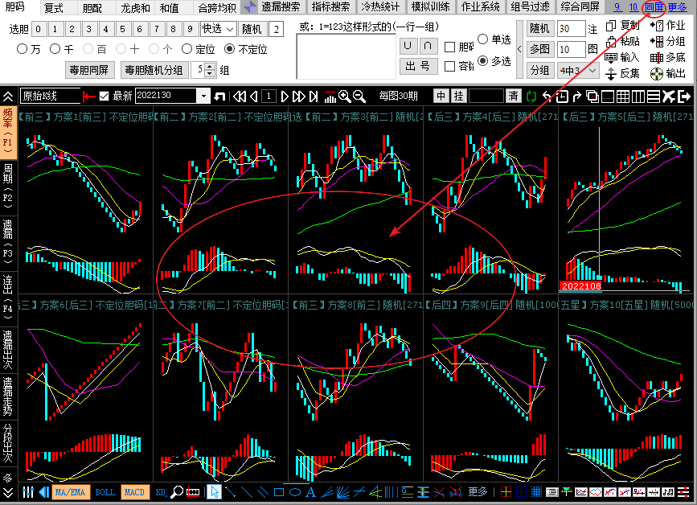Screen dimensions: 697x505
Task: Open the 冷热统计 tab
Action: click(x=379, y=7)
